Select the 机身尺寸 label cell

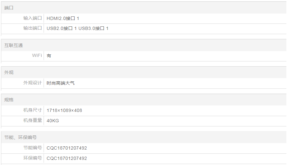[23, 110]
